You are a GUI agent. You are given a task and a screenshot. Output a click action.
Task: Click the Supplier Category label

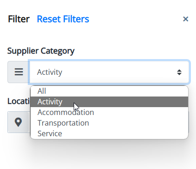pyautogui.click(x=41, y=51)
